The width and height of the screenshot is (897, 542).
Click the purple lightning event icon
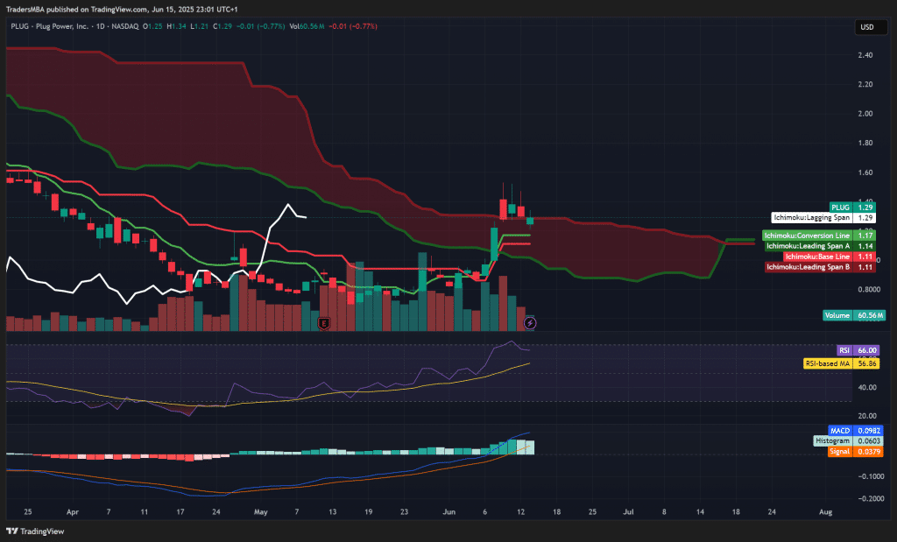click(529, 324)
